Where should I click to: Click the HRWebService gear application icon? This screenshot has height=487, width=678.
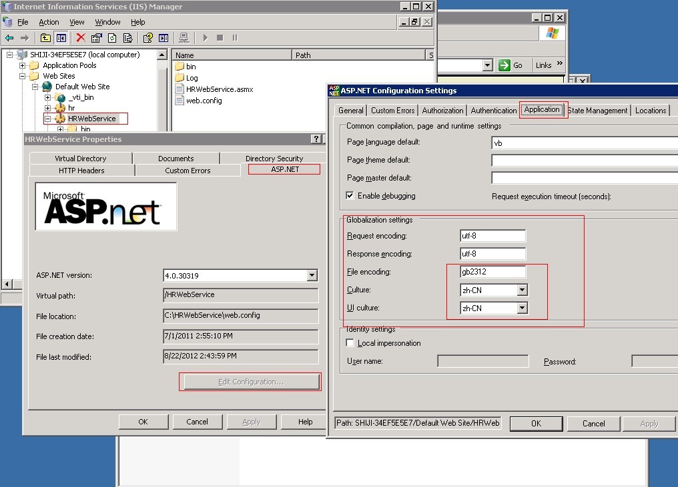click(61, 119)
